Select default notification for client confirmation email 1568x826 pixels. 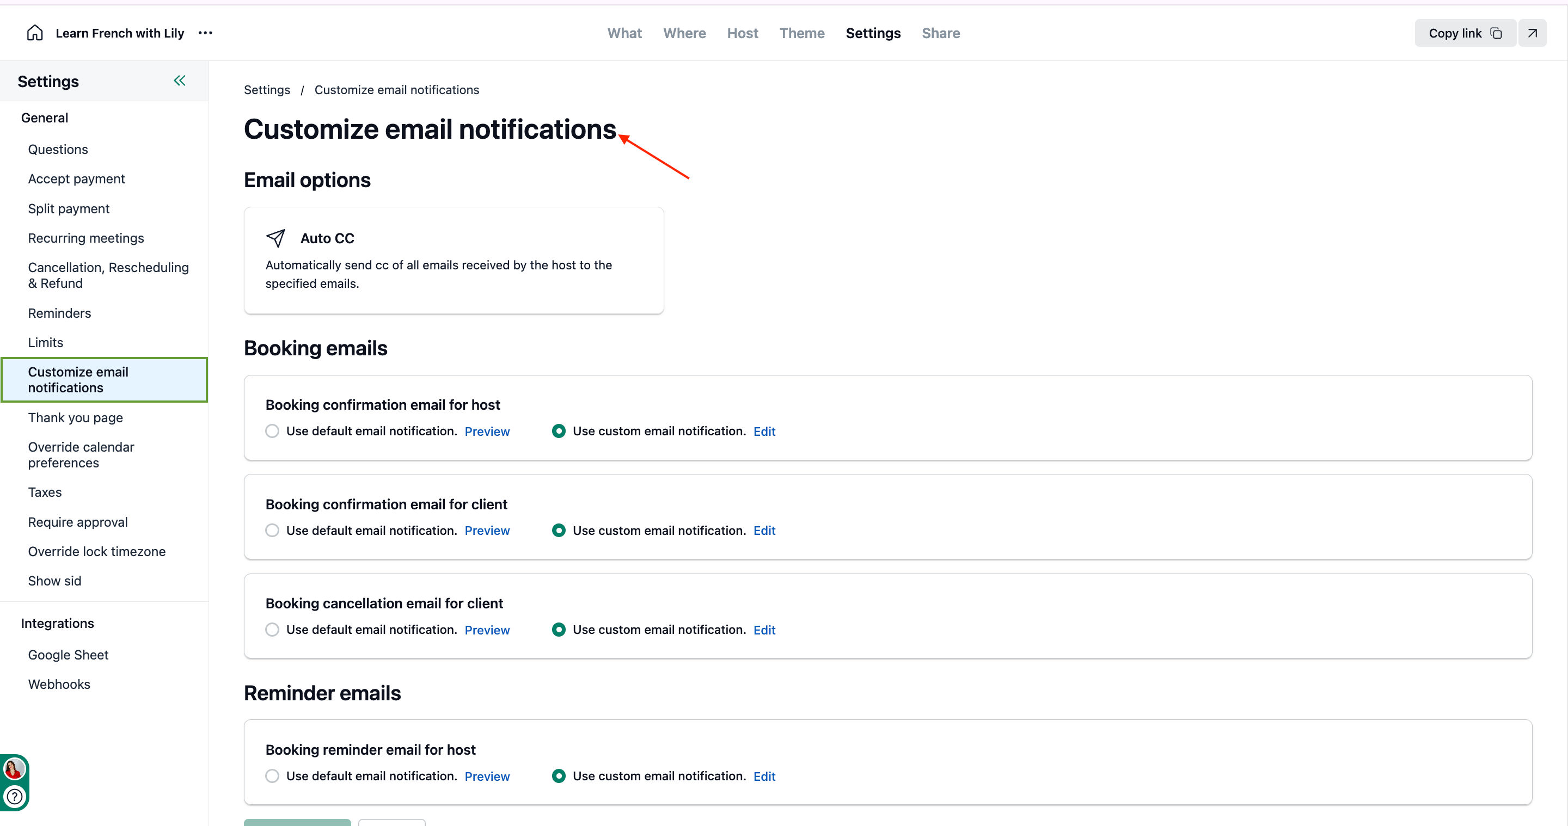pos(272,530)
